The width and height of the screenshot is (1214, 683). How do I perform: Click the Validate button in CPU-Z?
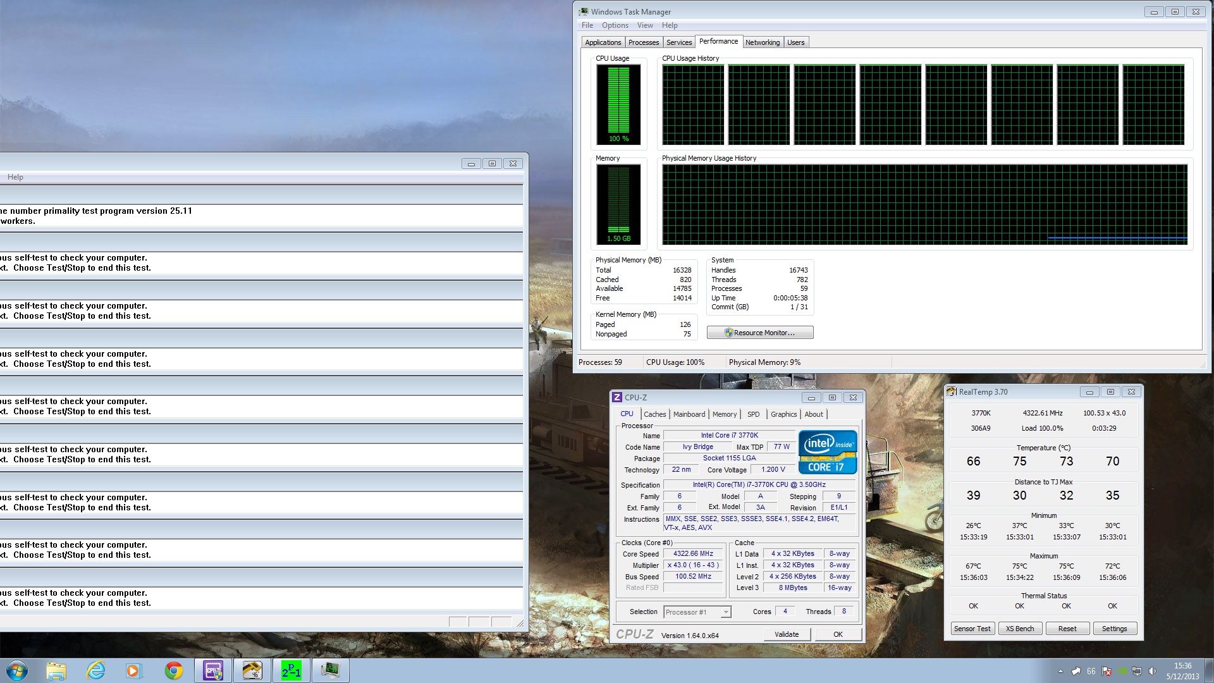click(x=787, y=634)
